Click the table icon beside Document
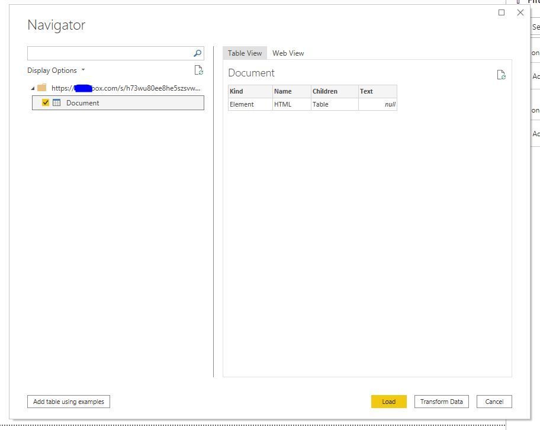The height and width of the screenshot is (430, 540). (x=56, y=102)
